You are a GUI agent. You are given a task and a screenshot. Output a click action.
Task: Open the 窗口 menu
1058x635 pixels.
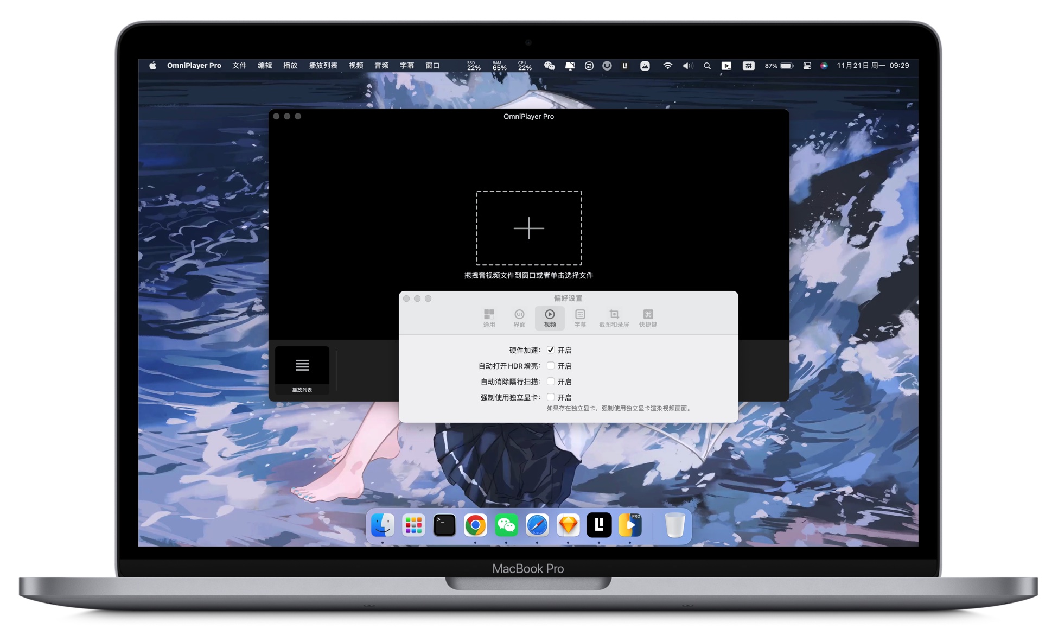432,66
